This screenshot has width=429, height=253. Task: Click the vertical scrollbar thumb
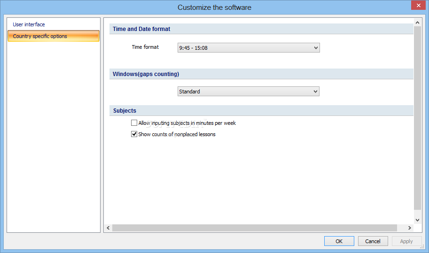click(417, 118)
